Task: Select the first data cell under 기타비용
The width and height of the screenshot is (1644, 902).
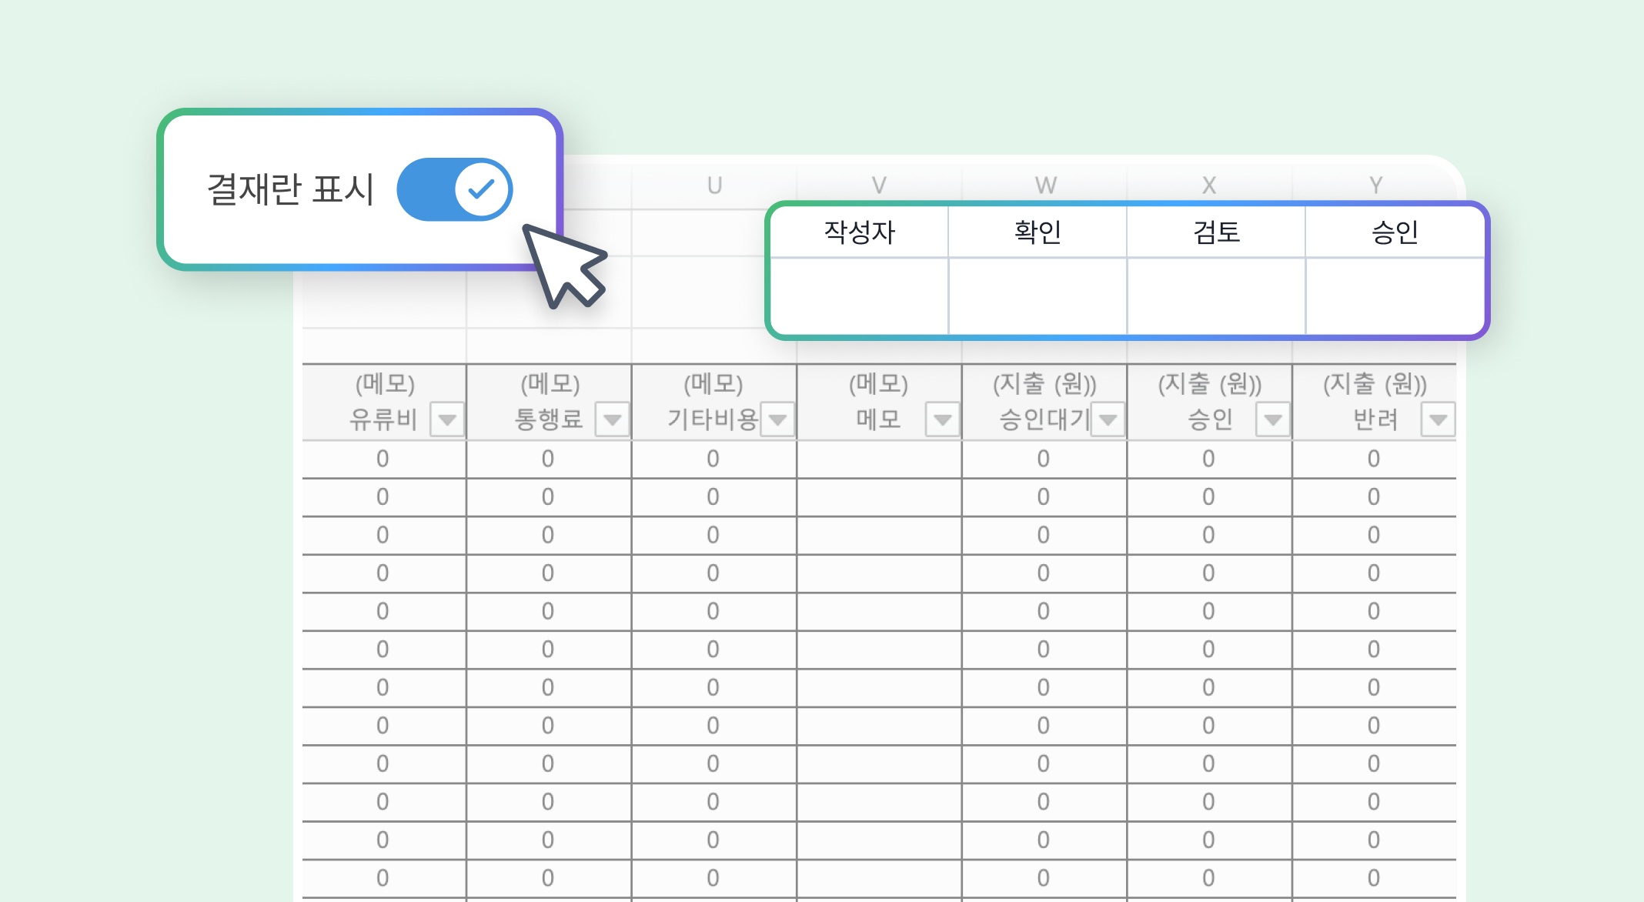Action: coord(714,459)
